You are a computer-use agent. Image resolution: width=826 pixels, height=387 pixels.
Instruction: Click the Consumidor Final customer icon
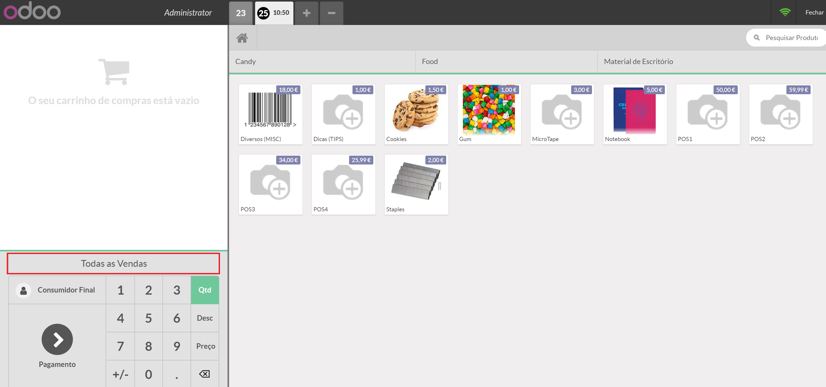[23, 290]
